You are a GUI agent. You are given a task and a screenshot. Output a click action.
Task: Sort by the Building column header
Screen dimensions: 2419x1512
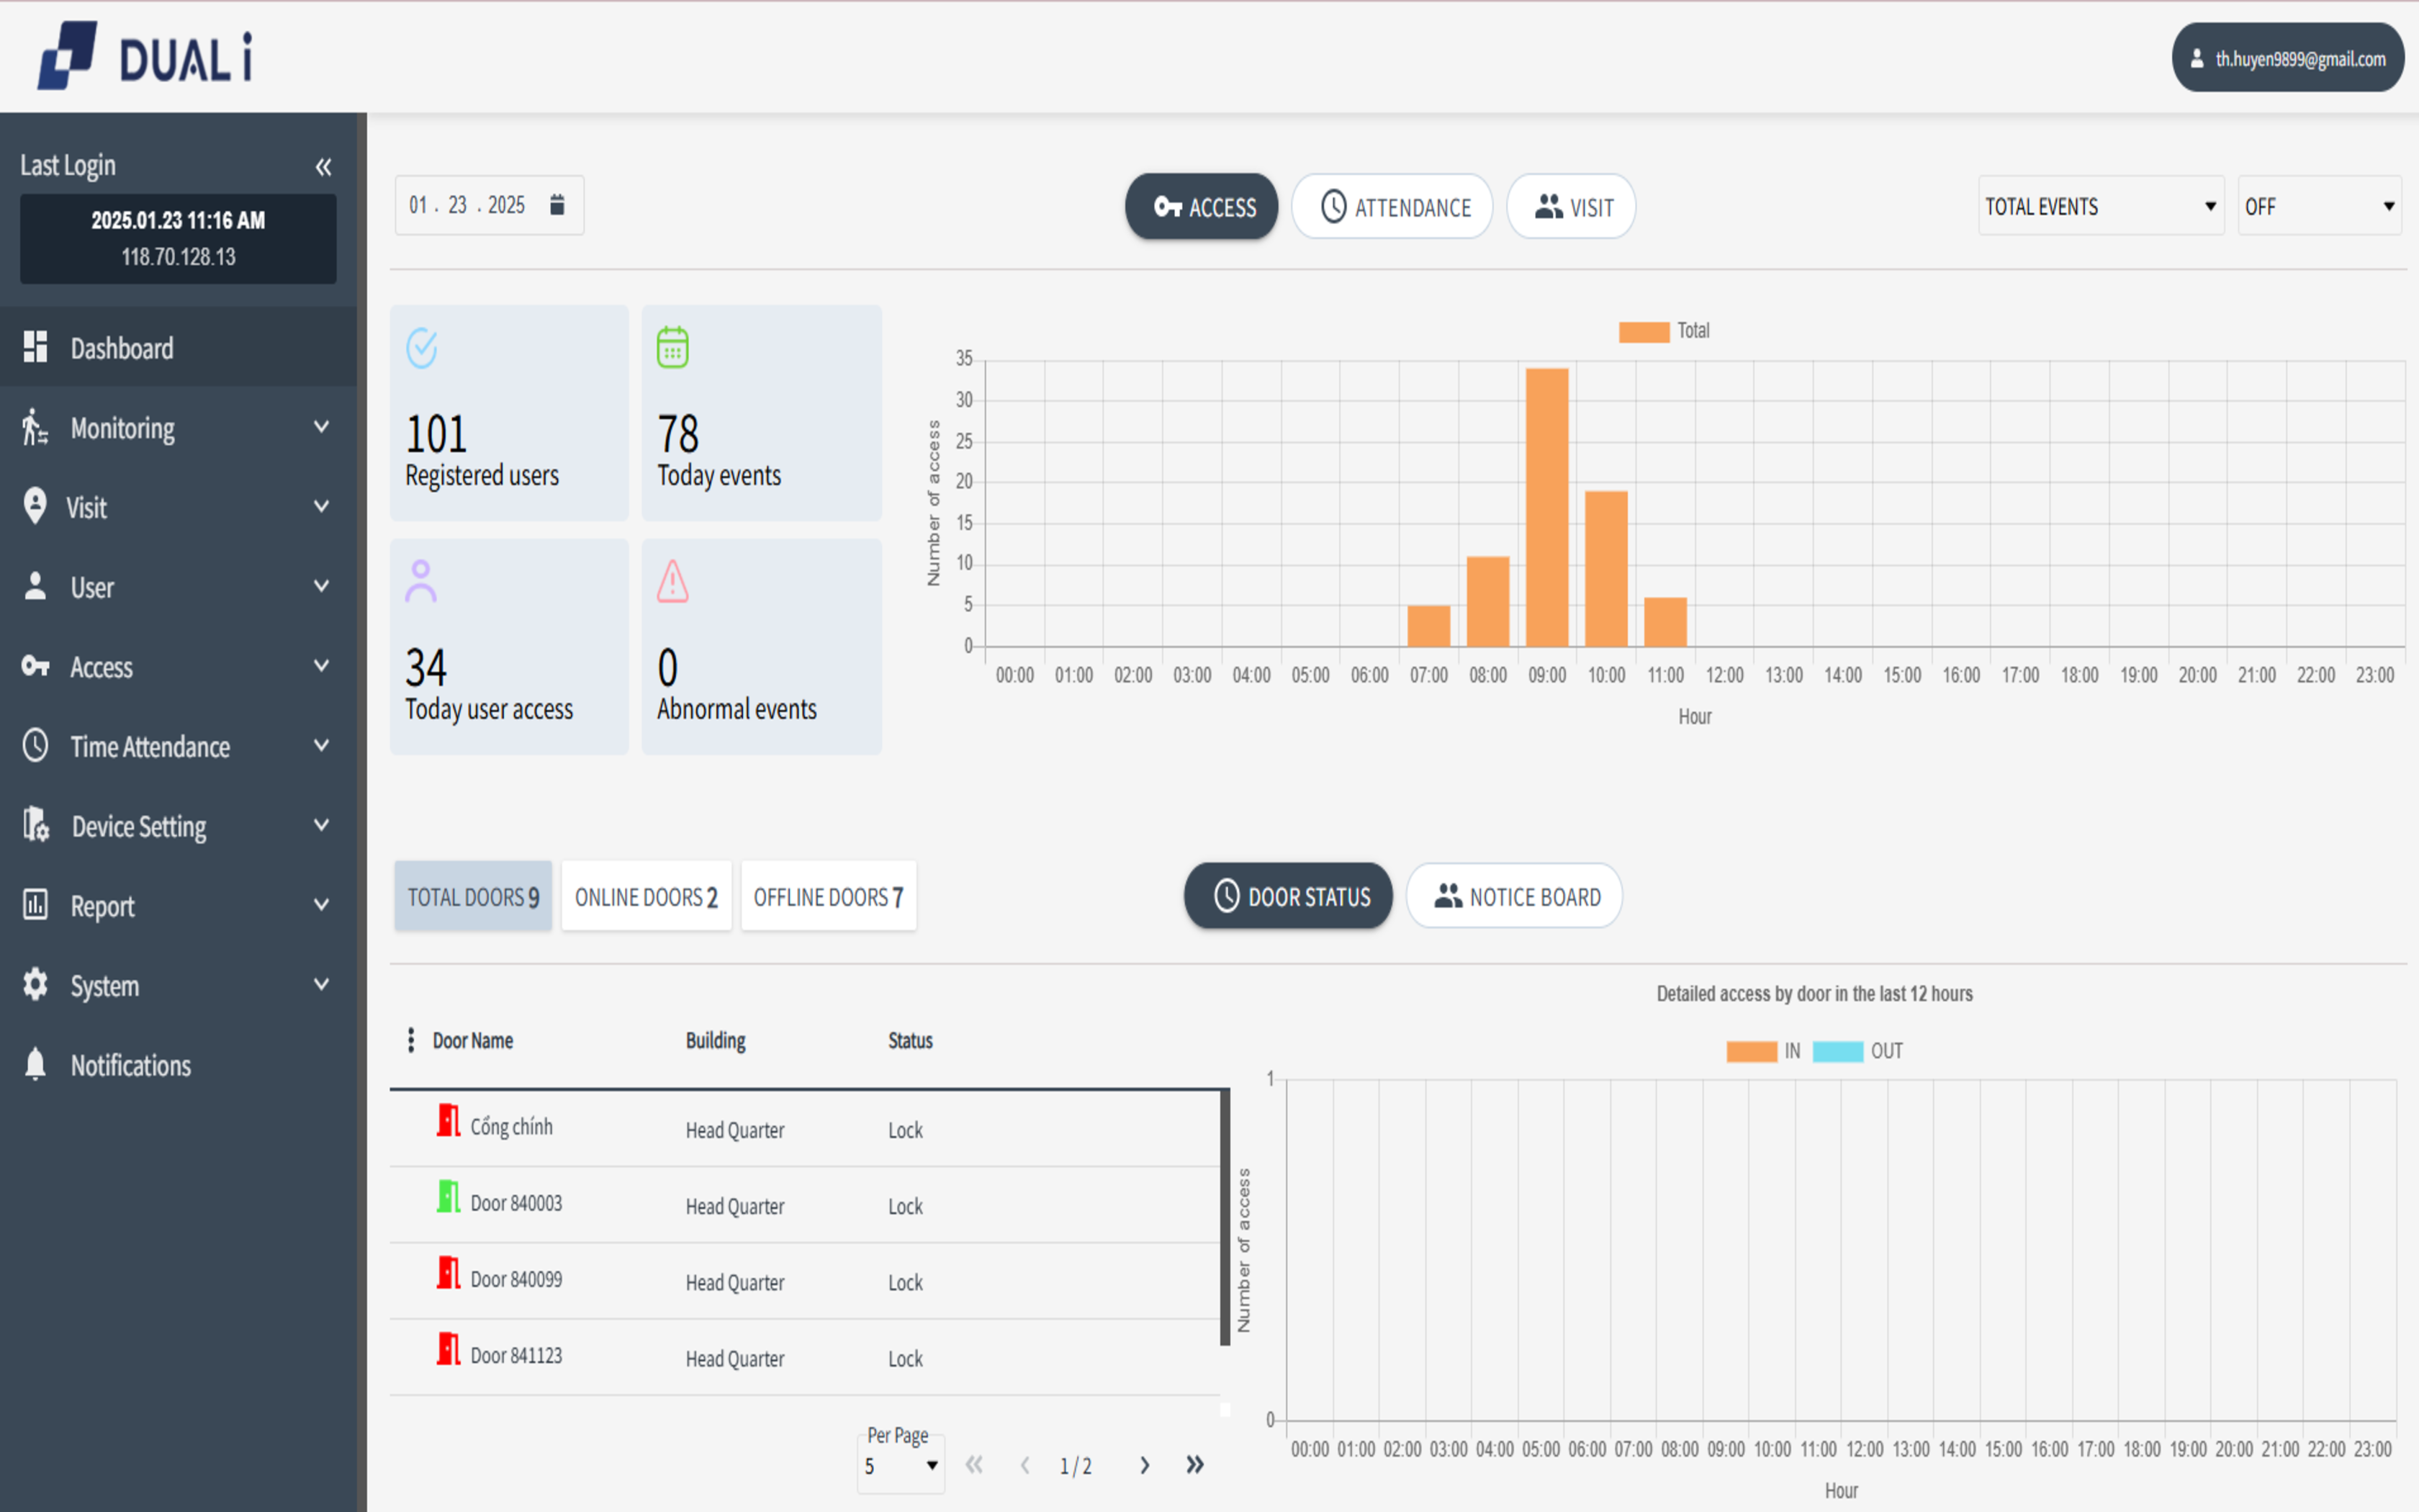[715, 1040]
